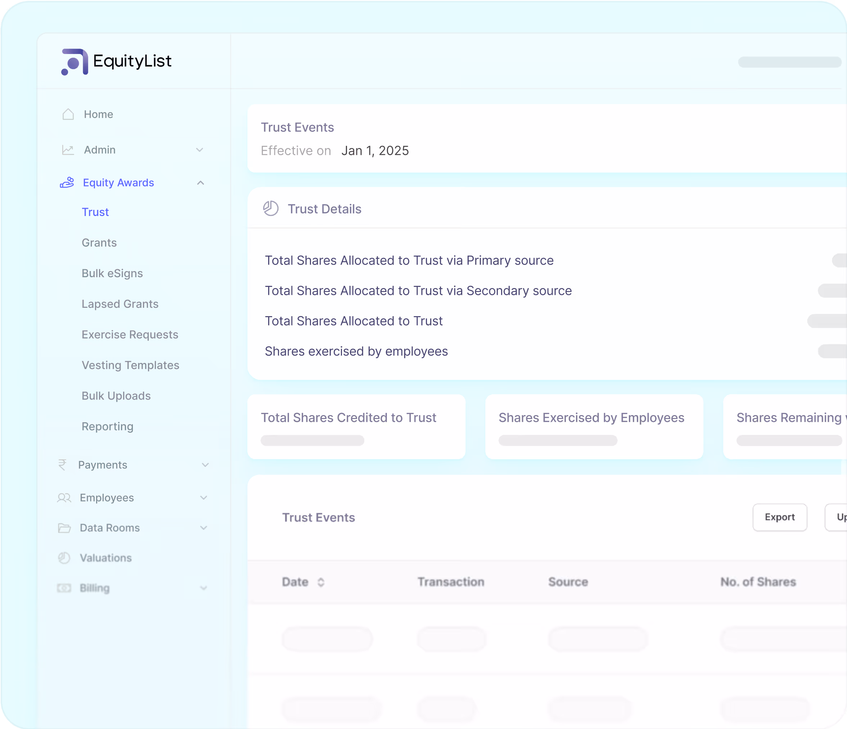Screen dimensions: 847x729
Task: Click the Shares Exercised by Employees card
Action: [x=594, y=427]
